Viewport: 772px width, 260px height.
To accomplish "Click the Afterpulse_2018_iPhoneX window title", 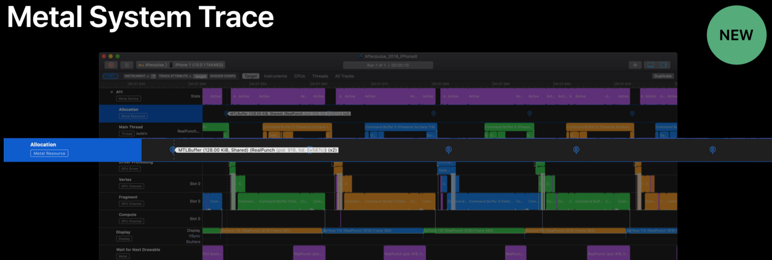I will click(391, 57).
